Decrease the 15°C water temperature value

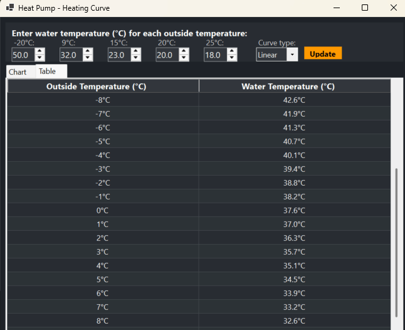pyautogui.click(x=135, y=58)
